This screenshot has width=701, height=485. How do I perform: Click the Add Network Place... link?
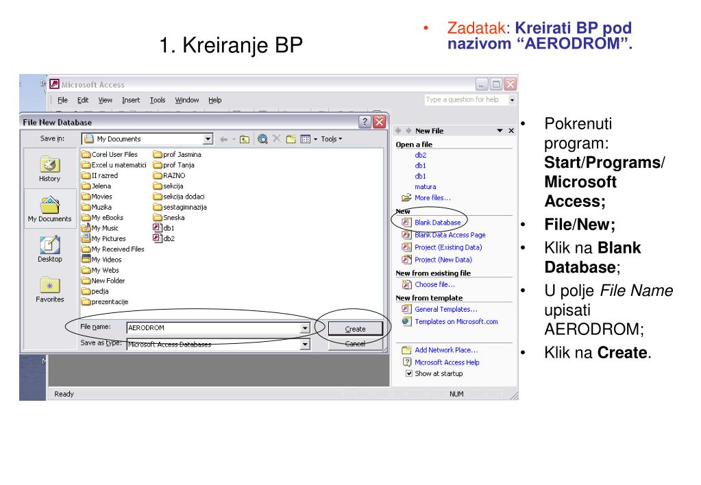pos(446,351)
